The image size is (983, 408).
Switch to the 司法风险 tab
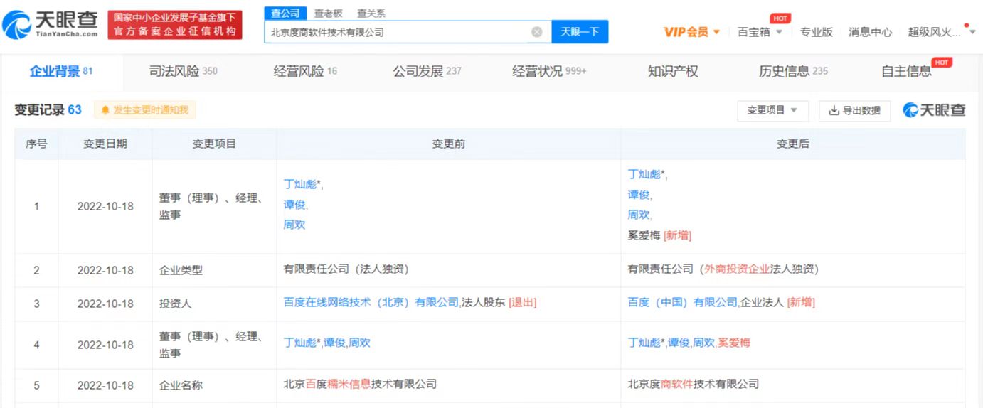pyautogui.click(x=183, y=71)
